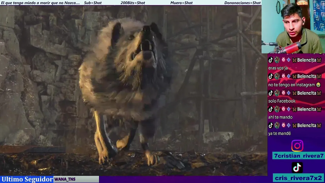Click the TikTok icon above 'solo Facebook'

click(x=271, y=93)
